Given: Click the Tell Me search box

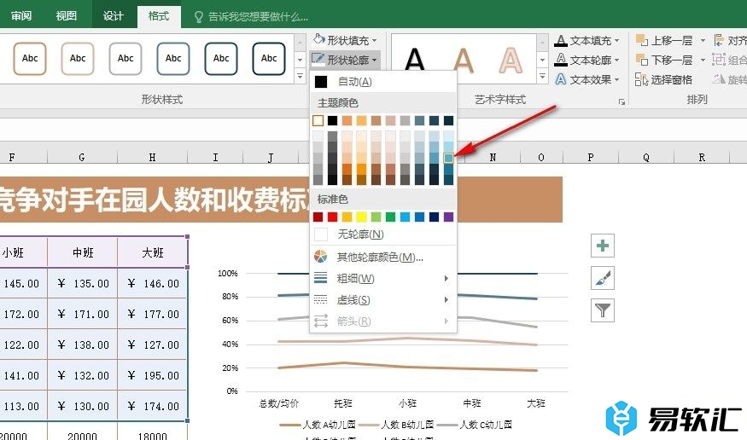Looking at the screenshot, I should click(252, 17).
